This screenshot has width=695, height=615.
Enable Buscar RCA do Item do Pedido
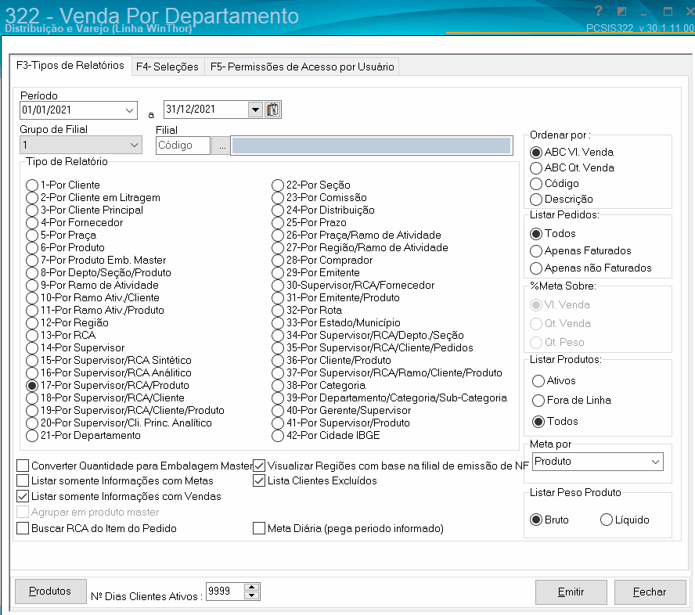click(96, 528)
